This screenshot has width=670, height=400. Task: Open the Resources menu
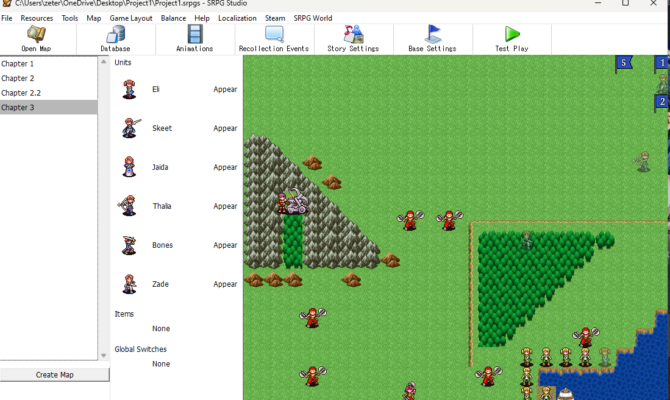[37, 18]
